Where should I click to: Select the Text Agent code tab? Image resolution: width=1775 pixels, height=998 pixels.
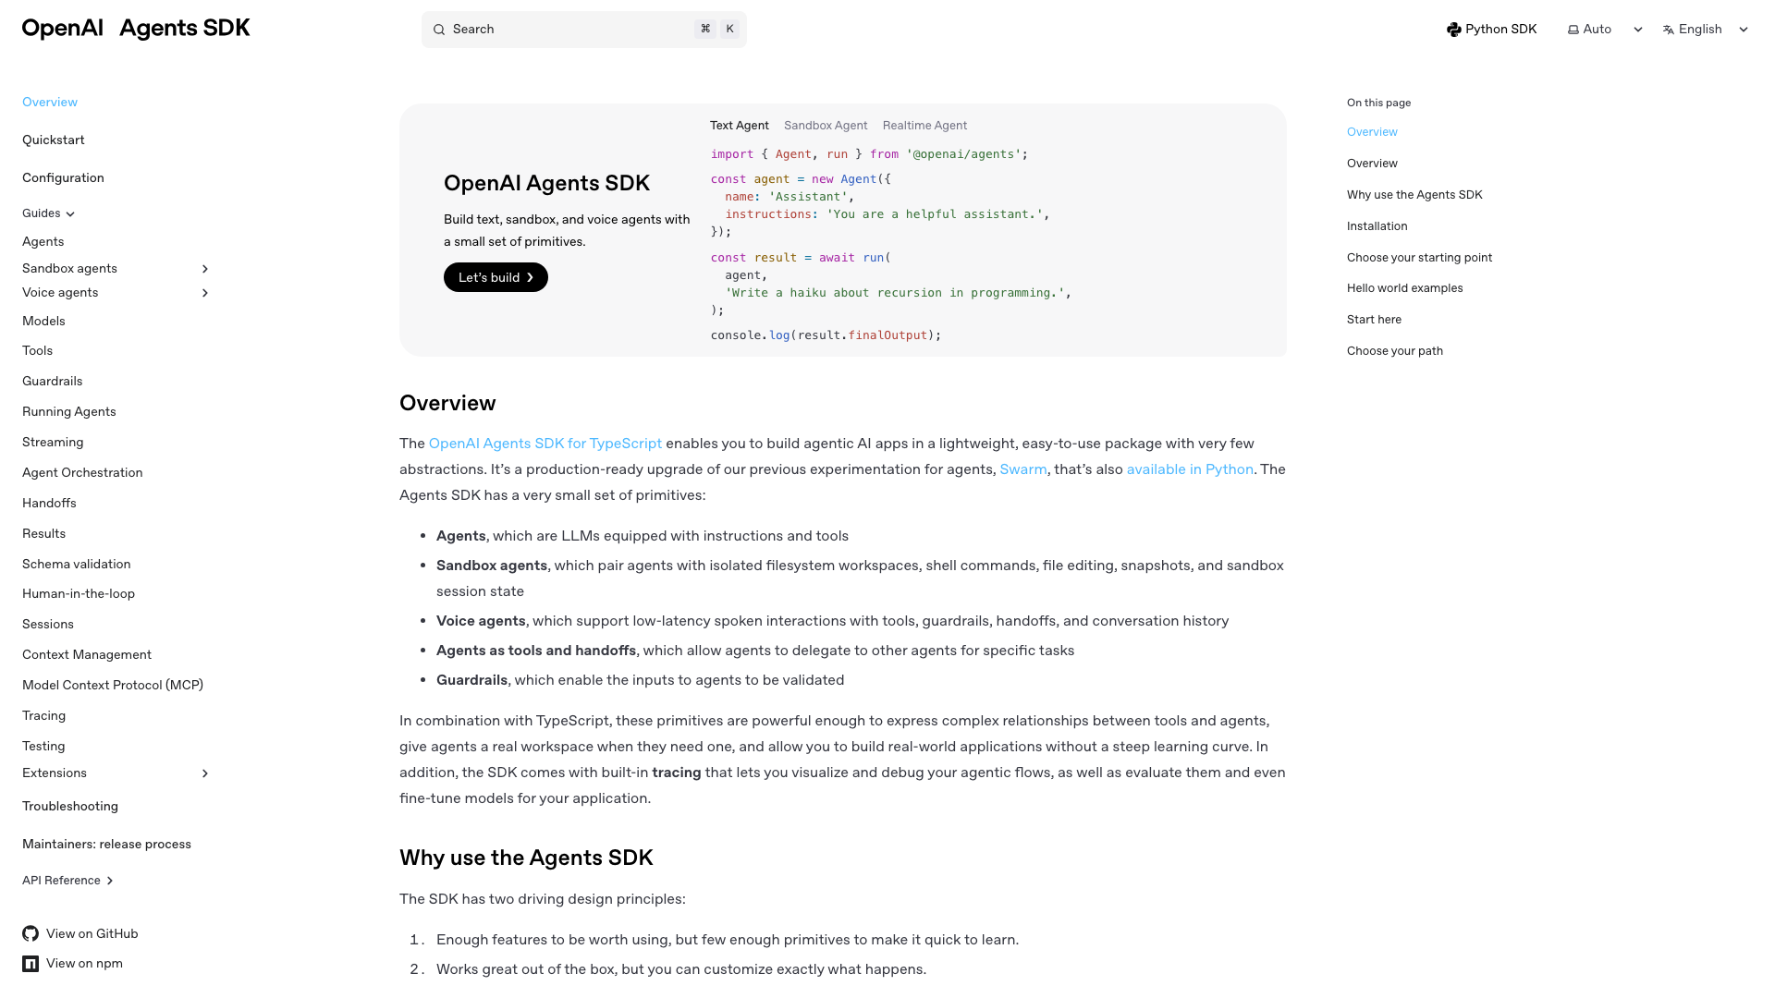click(x=739, y=126)
